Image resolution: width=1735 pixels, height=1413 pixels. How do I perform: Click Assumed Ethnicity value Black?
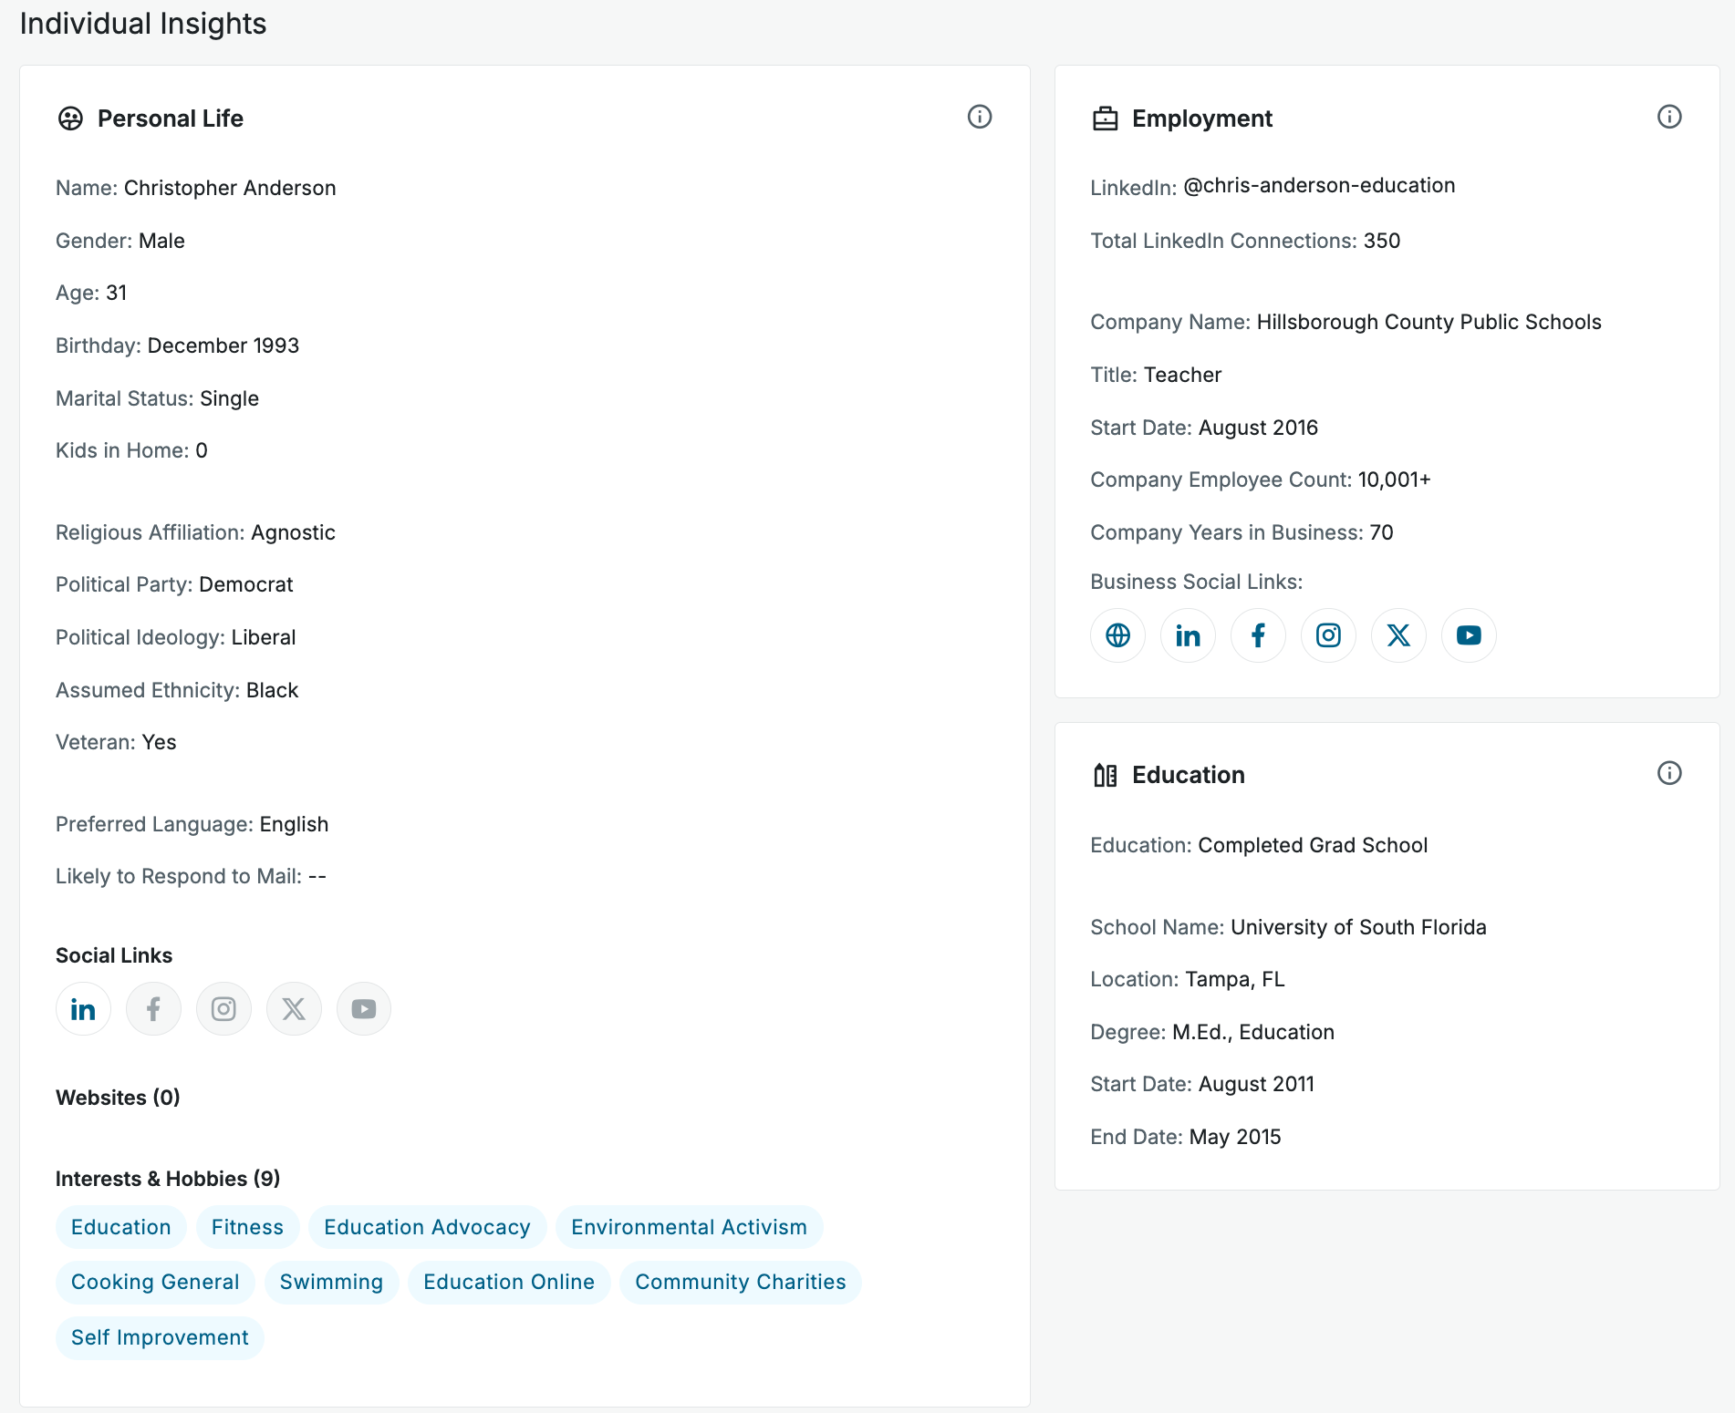pos(272,690)
